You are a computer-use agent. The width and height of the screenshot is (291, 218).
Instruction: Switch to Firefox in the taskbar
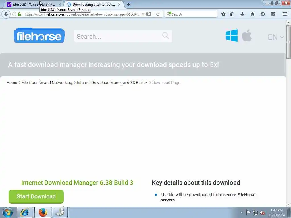point(43,212)
